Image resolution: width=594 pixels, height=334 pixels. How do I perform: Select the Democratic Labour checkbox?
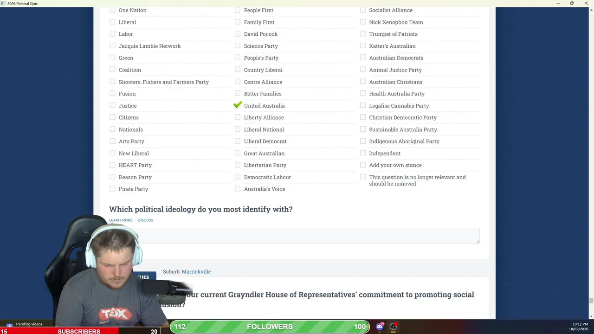click(238, 177)
